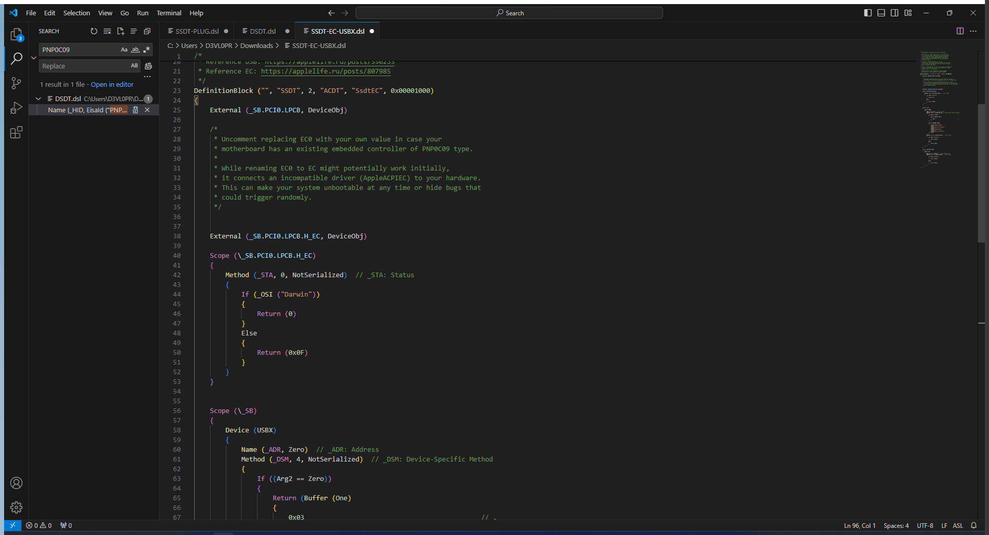Clear search results in Search panel

(x=107, y=31)
